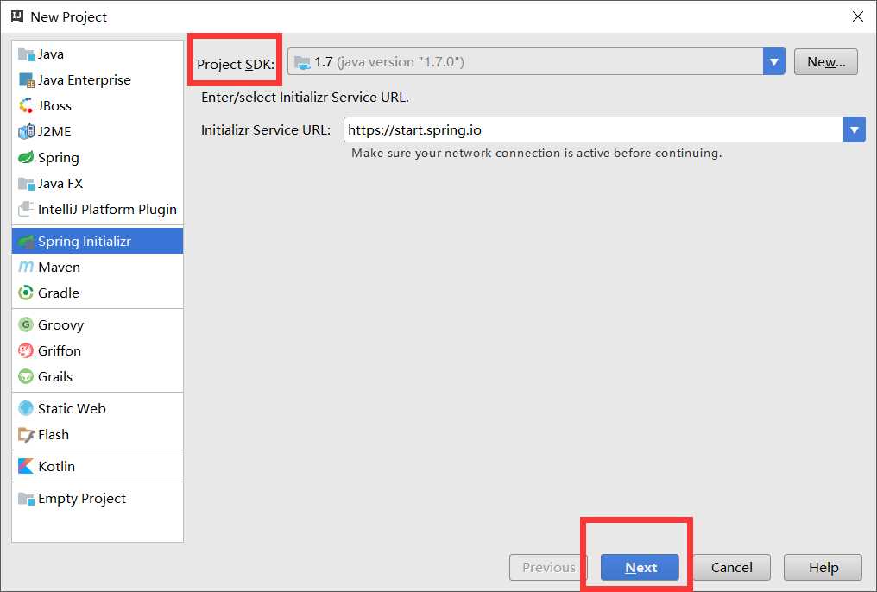Click the New... SDK button

pyautogui.click(x=825, y=61)
